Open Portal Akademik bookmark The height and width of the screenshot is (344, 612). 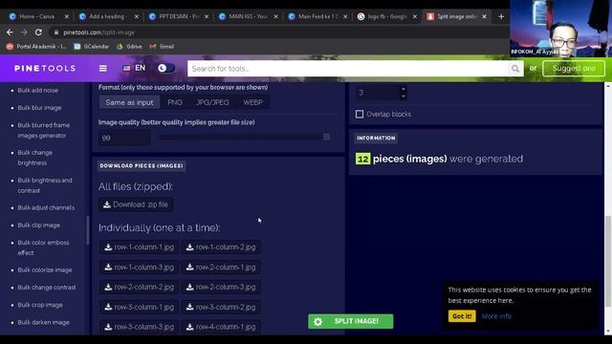36,47
